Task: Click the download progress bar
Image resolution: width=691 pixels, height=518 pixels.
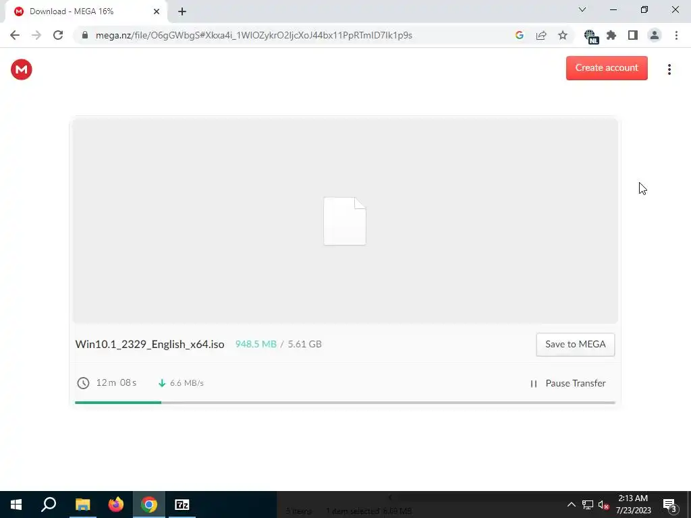Action: [345, 403]
